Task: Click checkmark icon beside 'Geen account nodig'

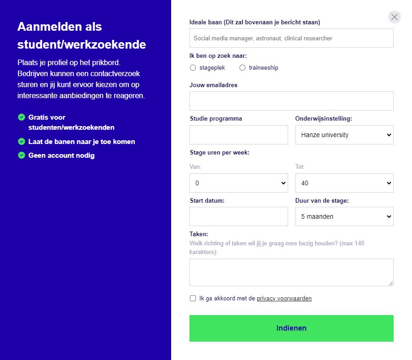Action: pyautogui.click(x=21, y=155)
